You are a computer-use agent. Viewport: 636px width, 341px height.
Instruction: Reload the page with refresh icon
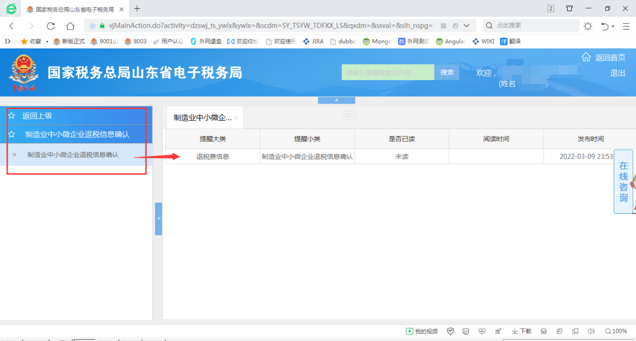pyautogui.click(x=51, y=26)
